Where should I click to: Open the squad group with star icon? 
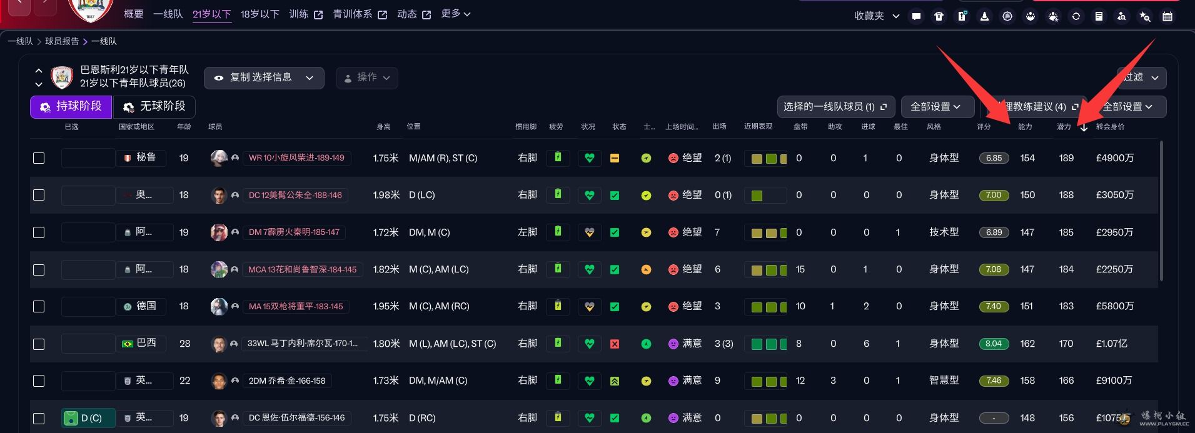point(1053,17)
